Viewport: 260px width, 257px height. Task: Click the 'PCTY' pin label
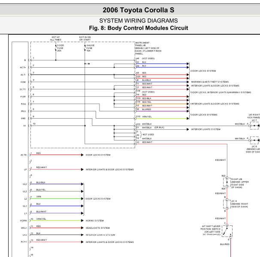[x=24, y=242]
